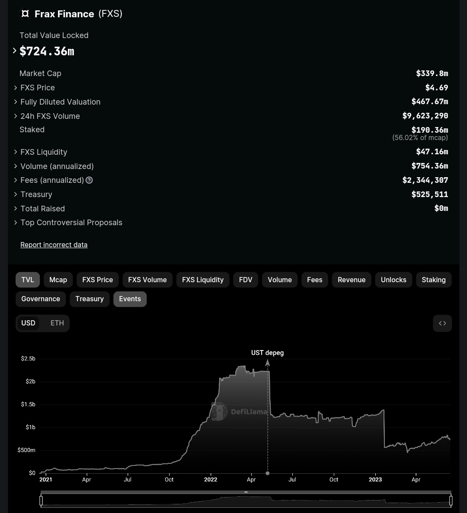Switch chart denomination to ETH
Screen dimensions: 467x513
[57, 323]
